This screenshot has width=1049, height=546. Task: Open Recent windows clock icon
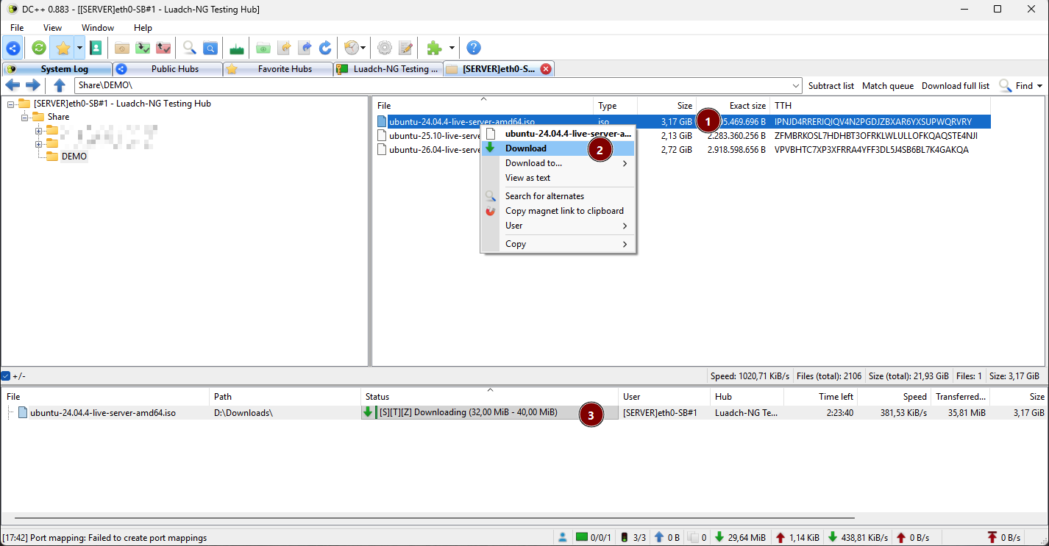point(352,48)
